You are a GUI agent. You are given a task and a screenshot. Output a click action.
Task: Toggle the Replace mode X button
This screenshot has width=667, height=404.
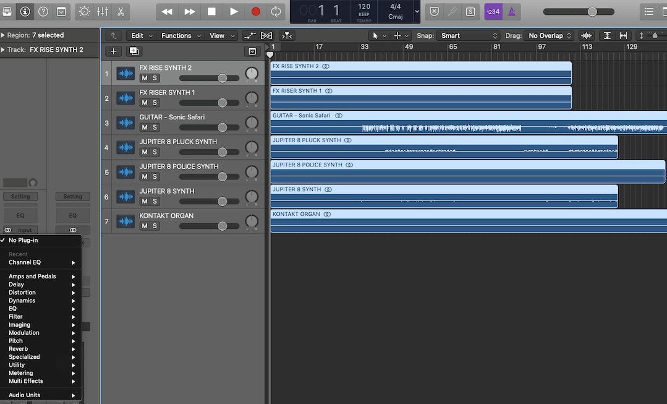(x=434, y=12)
